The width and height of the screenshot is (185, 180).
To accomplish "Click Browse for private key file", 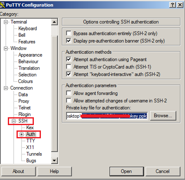I will tap(163, 116).
